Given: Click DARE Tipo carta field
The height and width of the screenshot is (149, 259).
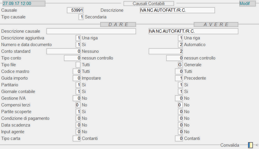Looking at the screenshot, I should tap(77, 138).
